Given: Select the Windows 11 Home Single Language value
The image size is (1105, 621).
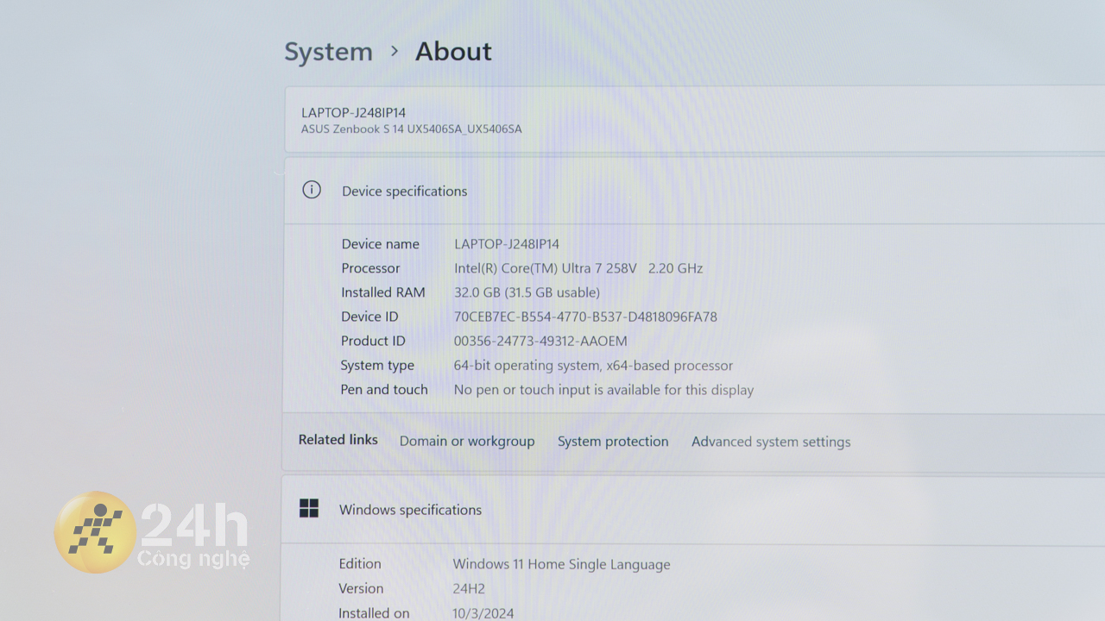Looking at the screenshot, I should (x=561, y=565).
